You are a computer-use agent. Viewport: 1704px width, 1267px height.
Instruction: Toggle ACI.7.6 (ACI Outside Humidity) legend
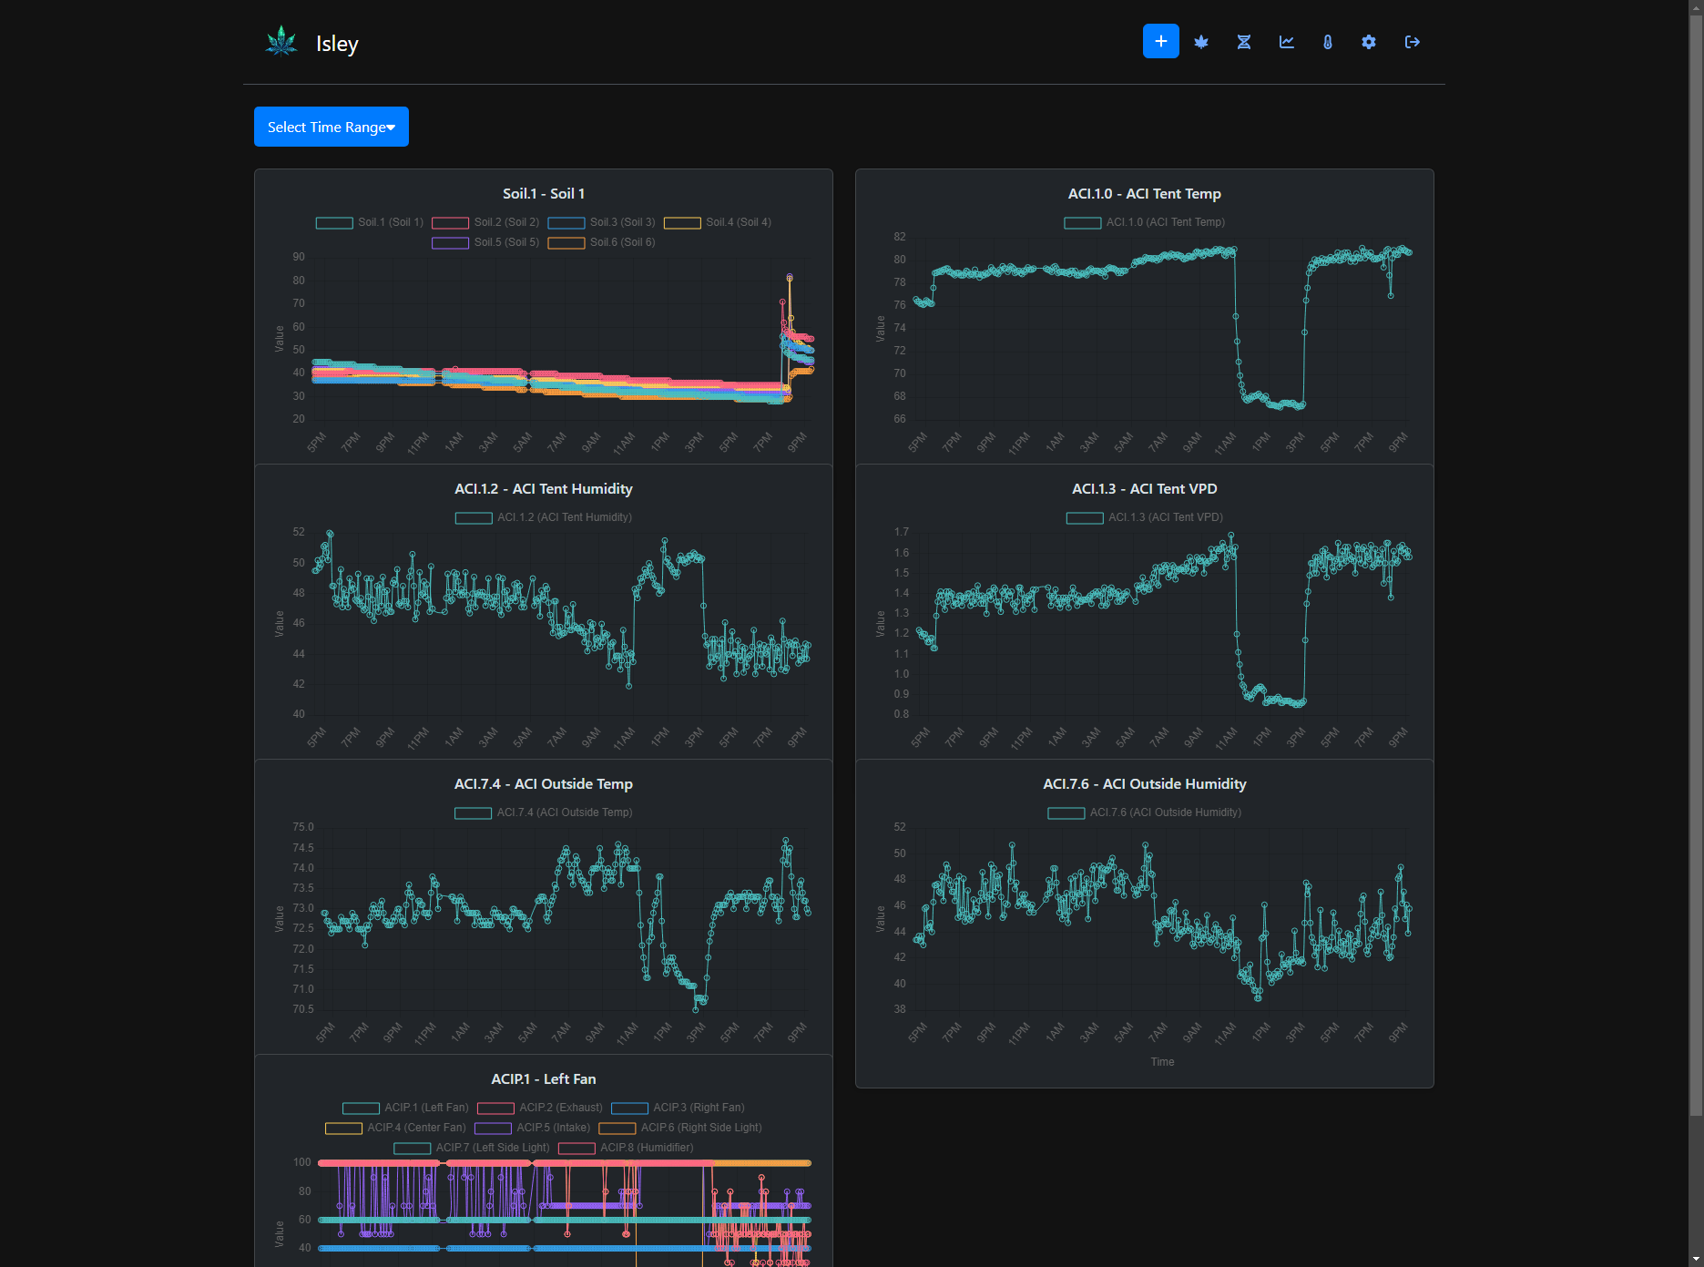[1144, 812]
